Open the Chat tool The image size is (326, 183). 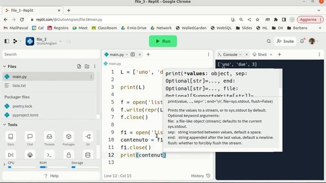coord(30,139)
